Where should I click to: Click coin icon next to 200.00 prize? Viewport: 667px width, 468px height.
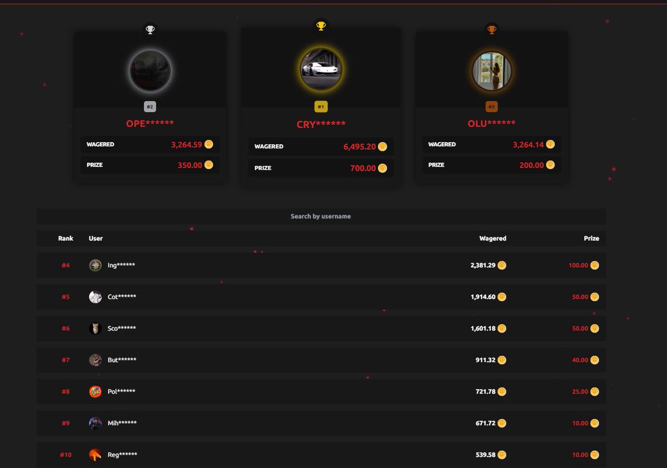[550, 165]
